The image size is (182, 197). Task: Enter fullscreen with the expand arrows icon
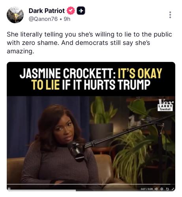click(173, 189)
